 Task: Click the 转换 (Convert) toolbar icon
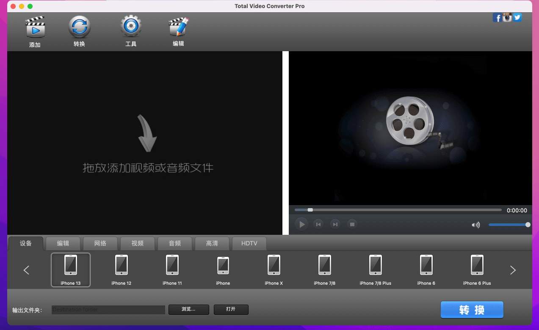[x=80, y=27]
